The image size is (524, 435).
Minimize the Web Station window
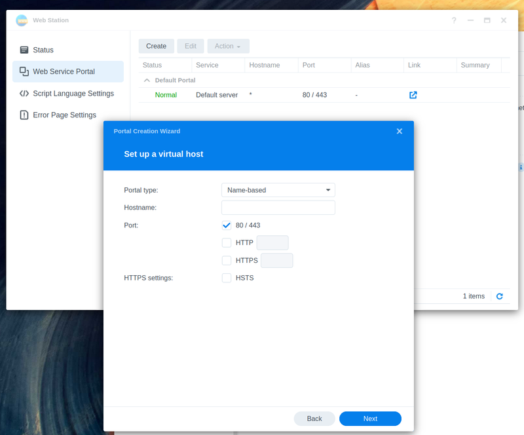point(470,20)
